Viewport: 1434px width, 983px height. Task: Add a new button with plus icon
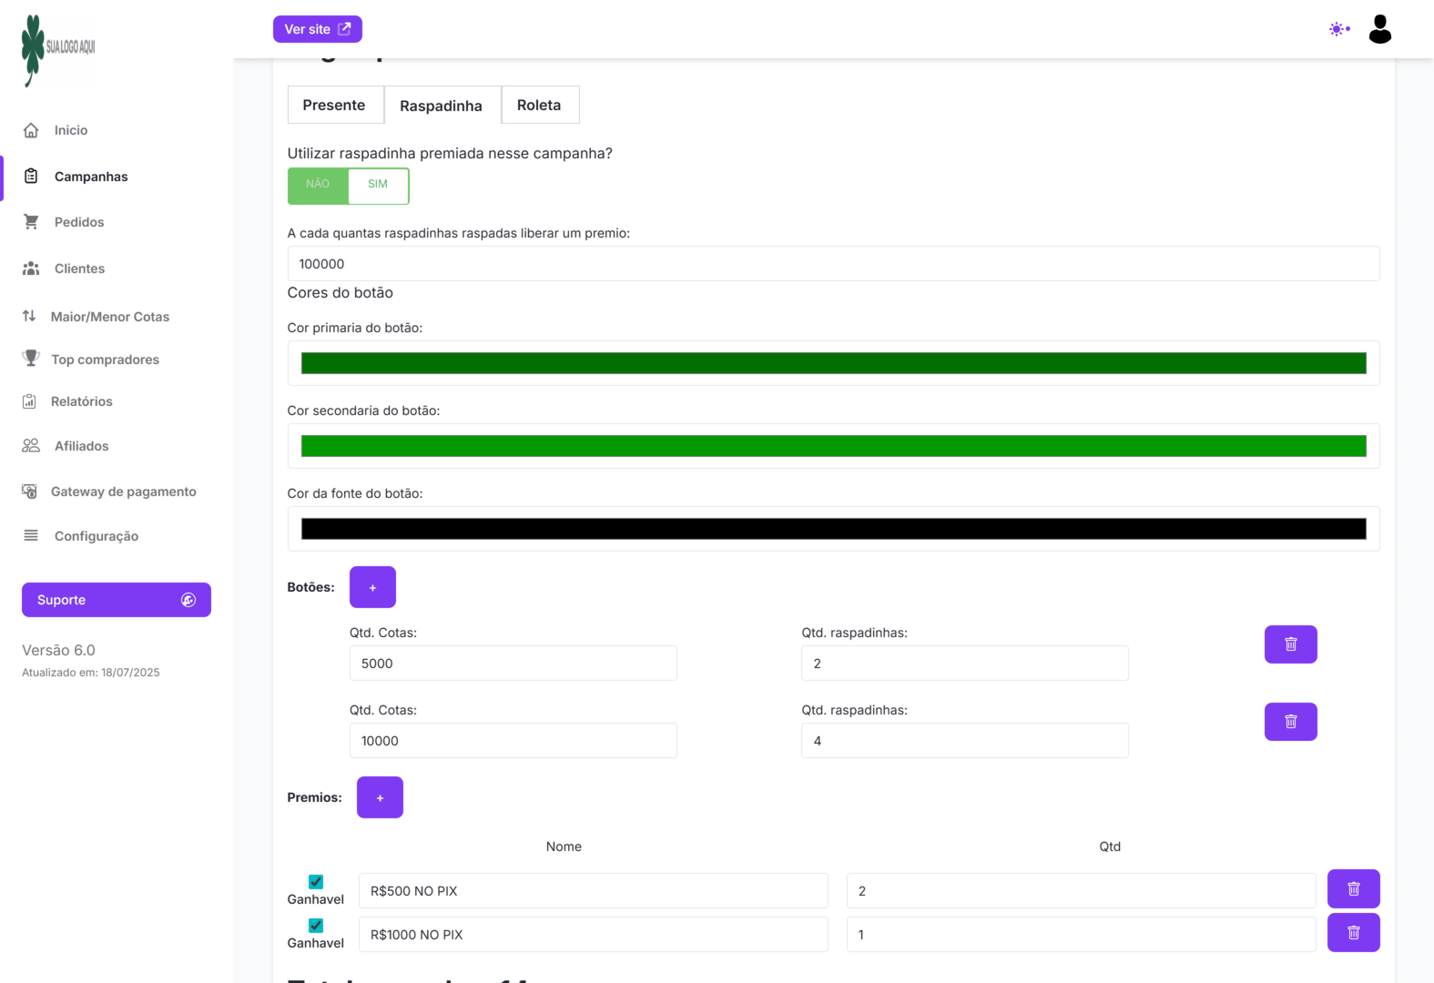tap(372, 587)
